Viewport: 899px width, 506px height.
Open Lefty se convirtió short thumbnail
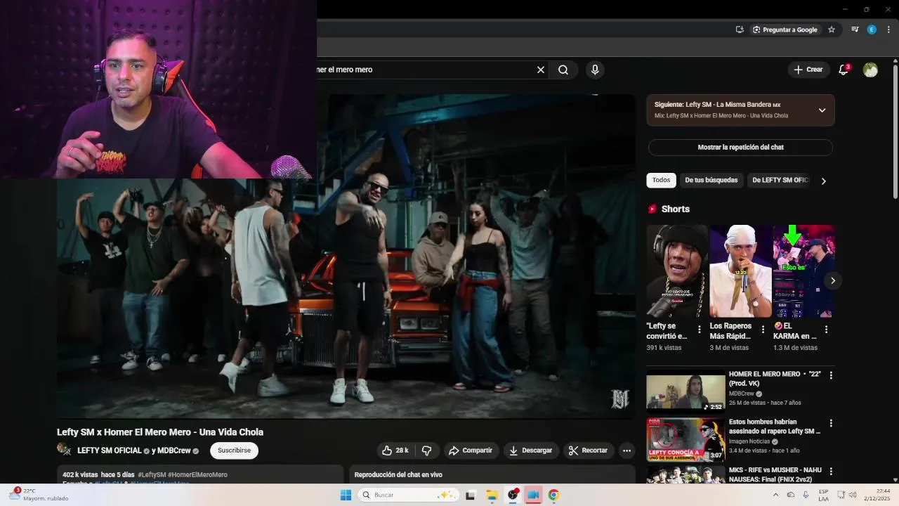coord(677,271)
